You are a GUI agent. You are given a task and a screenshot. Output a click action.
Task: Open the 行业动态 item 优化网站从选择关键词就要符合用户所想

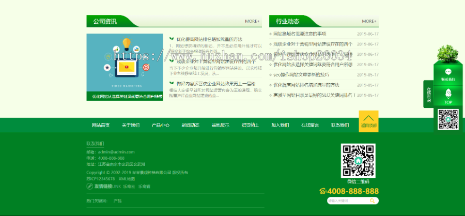[x=313, y=65]
